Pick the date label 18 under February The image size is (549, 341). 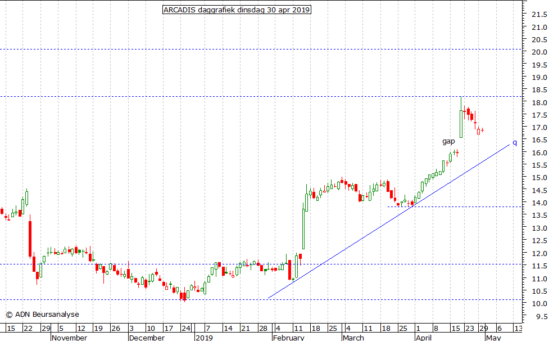click(x=316, y=329)
